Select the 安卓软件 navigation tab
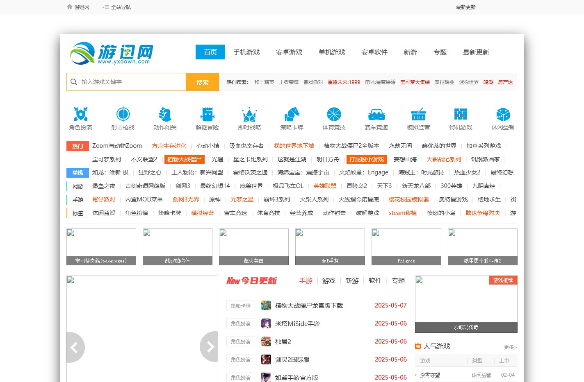This screenshot has height=382, width=584. [x=374, y=52]
